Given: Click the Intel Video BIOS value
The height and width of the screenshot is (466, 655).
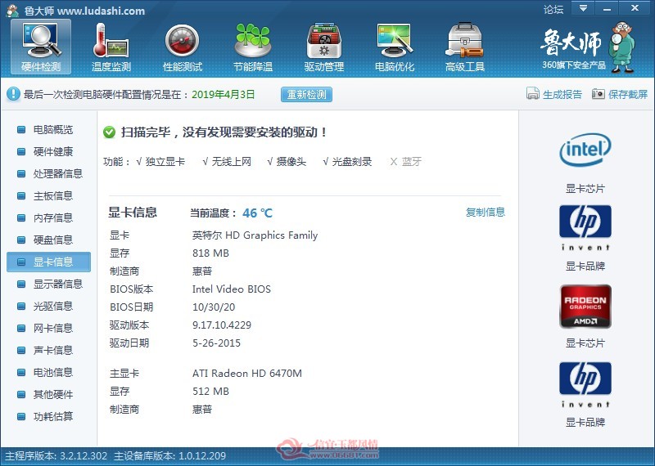Looking at the screenshot, I should [232, 289].
